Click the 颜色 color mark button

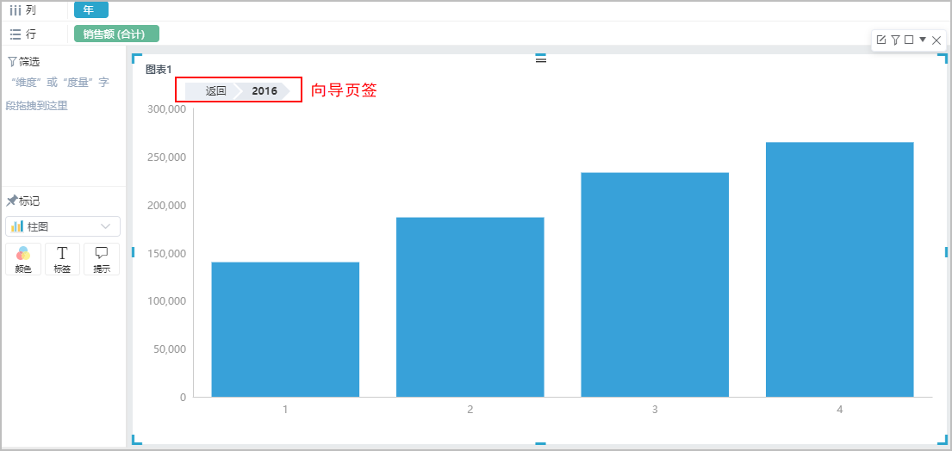[x=23, y=259]
